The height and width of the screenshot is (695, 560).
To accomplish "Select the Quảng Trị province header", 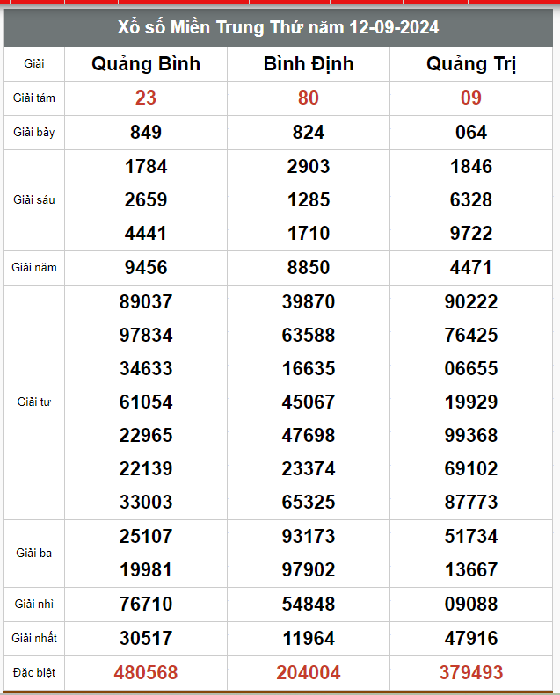I will point(471,64).
